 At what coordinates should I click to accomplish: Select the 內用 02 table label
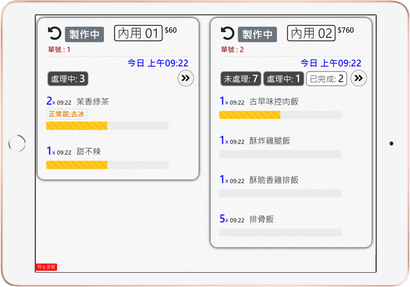(311, 34)
